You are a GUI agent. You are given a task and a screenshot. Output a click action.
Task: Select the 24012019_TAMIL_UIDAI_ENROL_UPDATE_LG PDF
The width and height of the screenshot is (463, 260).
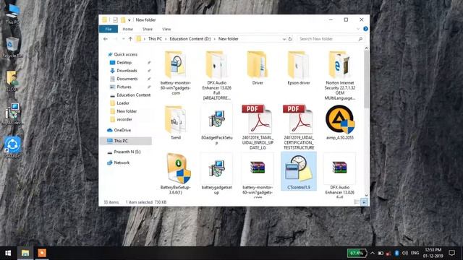[x=258, y=127]
